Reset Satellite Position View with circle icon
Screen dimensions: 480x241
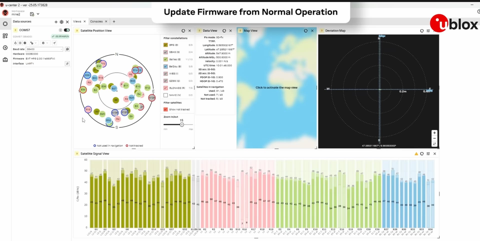tap(183, 31)
